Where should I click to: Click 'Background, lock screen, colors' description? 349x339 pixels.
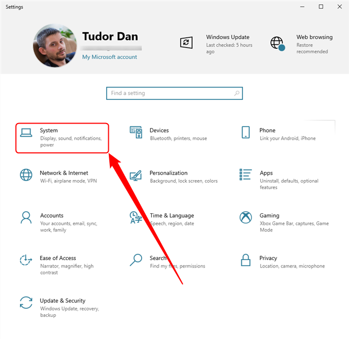184,181
